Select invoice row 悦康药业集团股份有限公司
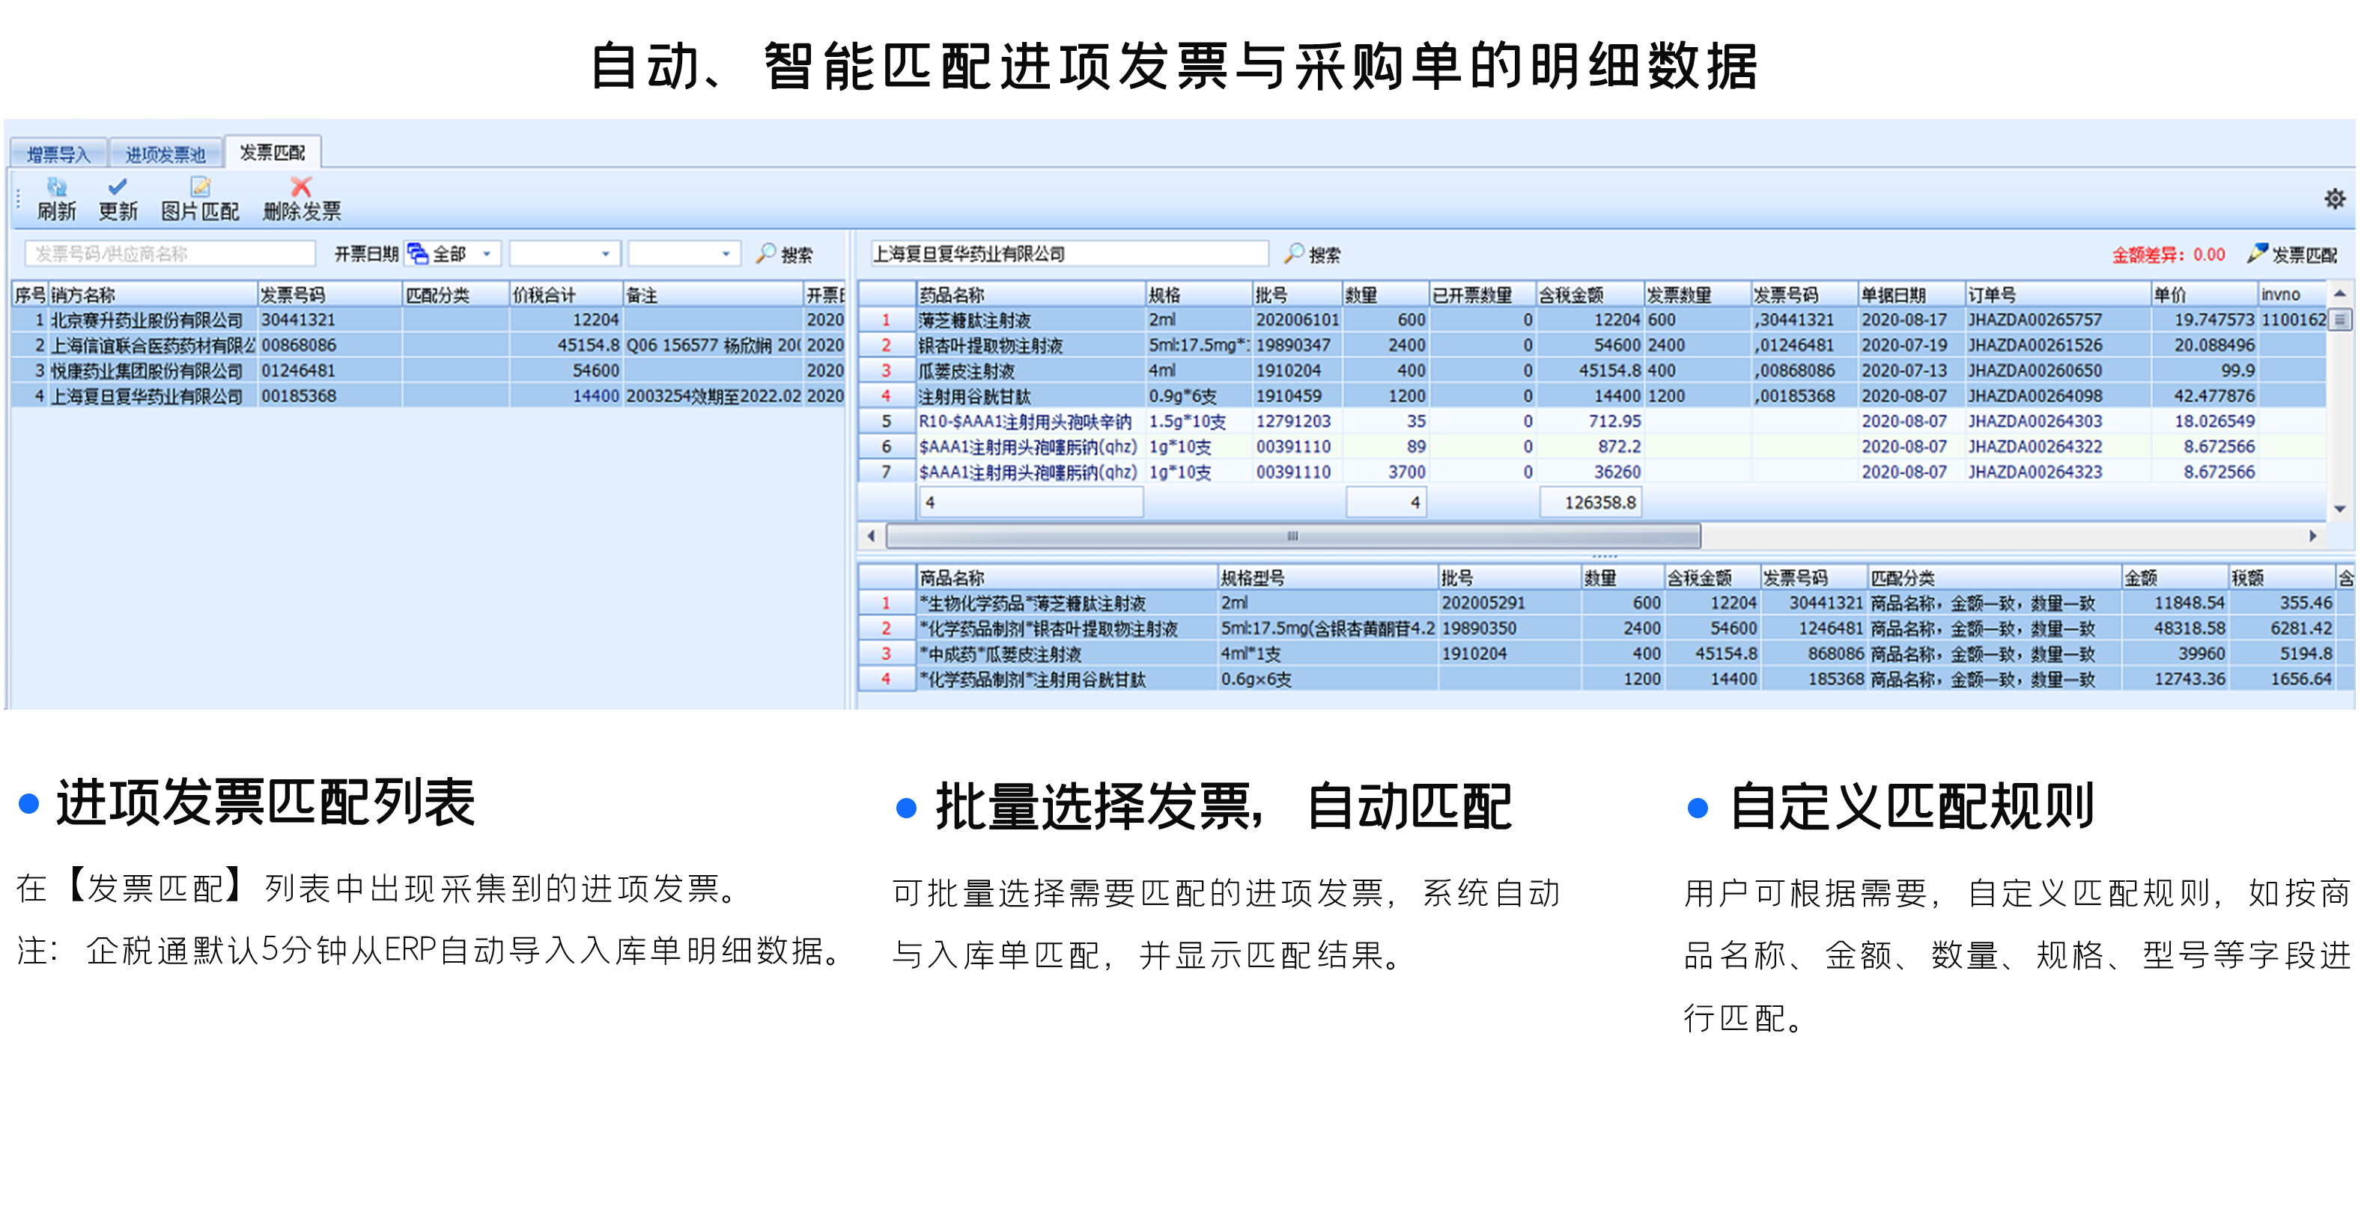The image size is (2364, 1206). pyautogui.click(x=427, y=371)
